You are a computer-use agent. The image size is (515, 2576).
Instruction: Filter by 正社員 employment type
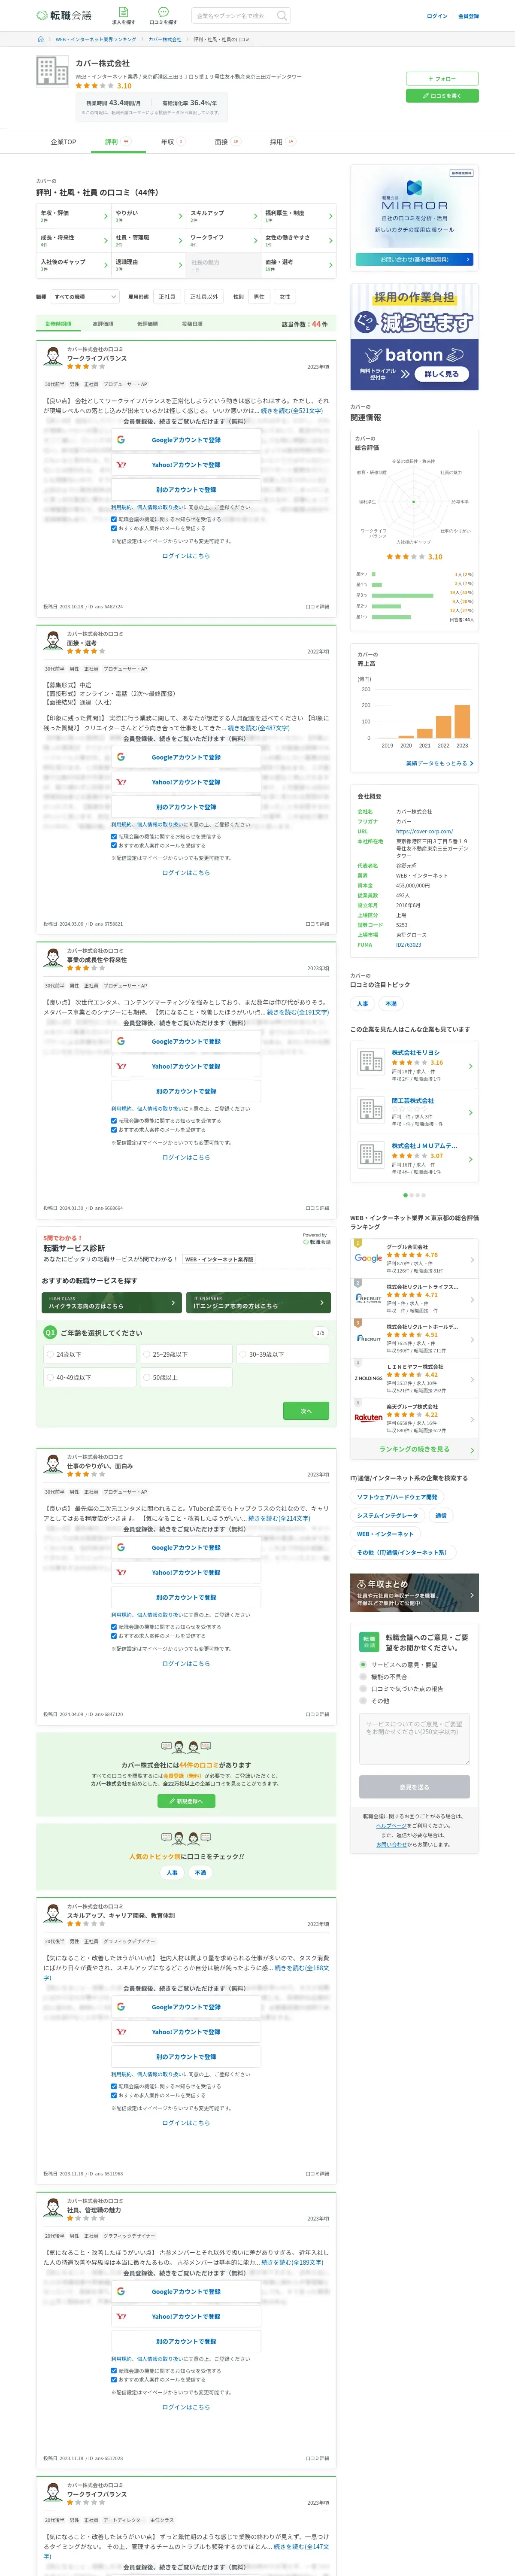[x=167, y=297]
